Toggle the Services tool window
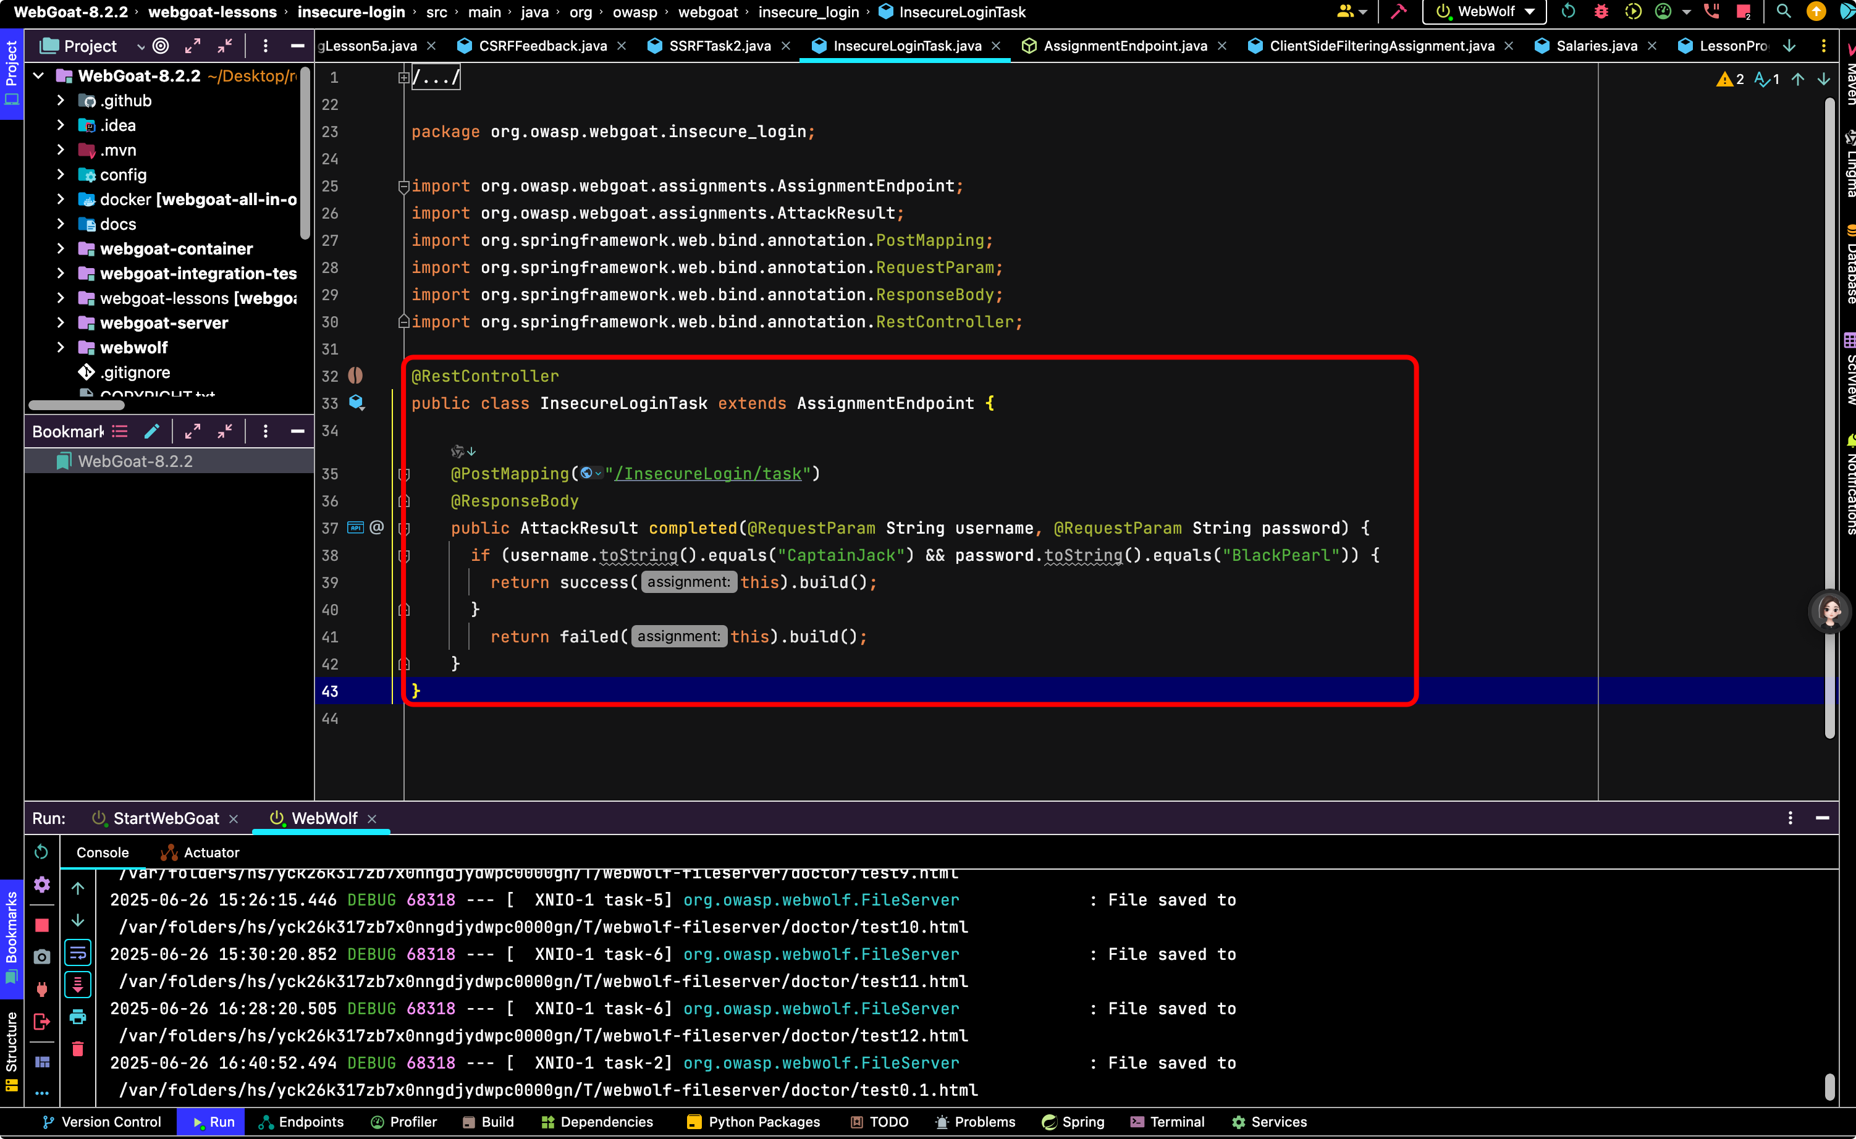The height and width of the screenshot is (1139, 1856). [x=1269, y=1122]
